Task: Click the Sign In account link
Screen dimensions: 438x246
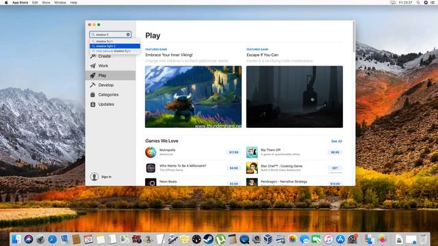Action: tap(101, 177)
